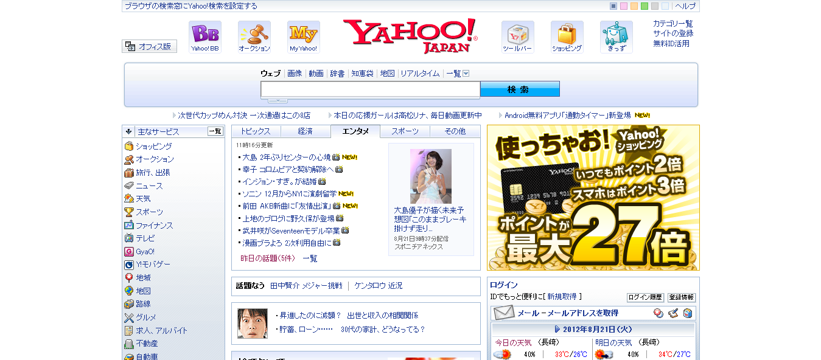Expand the 2012年8月21日 date triangle

click(x=557, y=329)
